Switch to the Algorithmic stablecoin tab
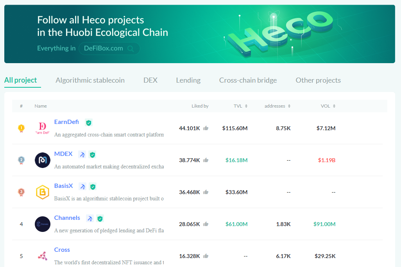Viewport: 401px width, 267px height. (90, 80)
